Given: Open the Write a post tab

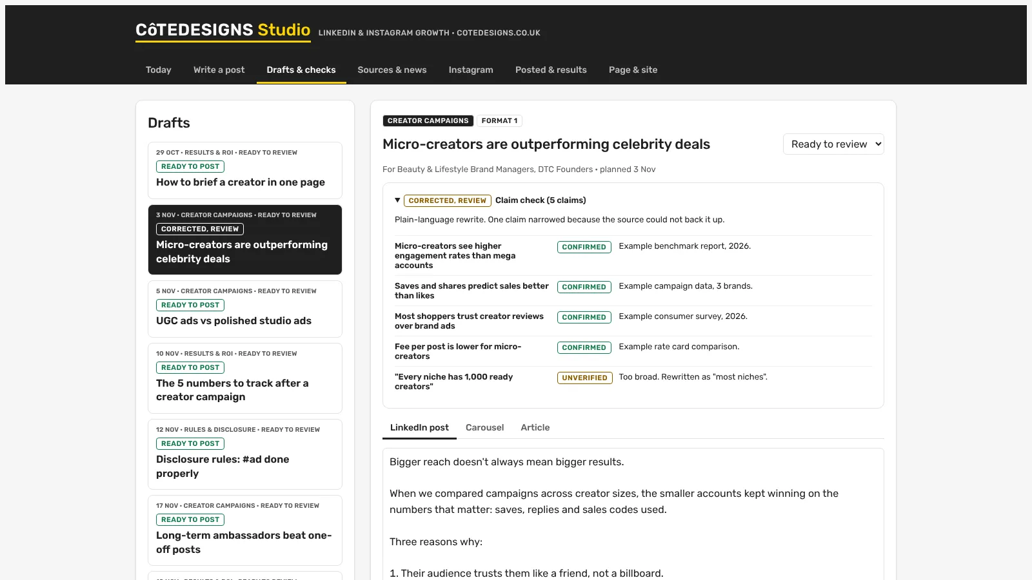Looking at the screenshot, I should coord(219,70).
